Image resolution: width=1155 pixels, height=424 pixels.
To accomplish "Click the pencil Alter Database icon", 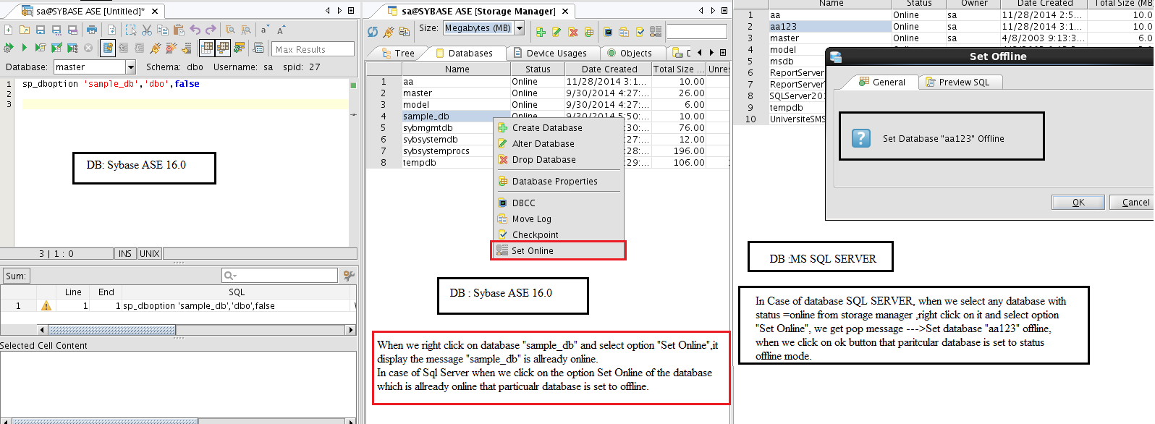I will 557,32.
